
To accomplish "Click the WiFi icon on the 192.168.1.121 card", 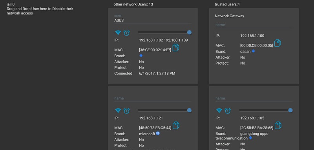I will click(118, 110).
